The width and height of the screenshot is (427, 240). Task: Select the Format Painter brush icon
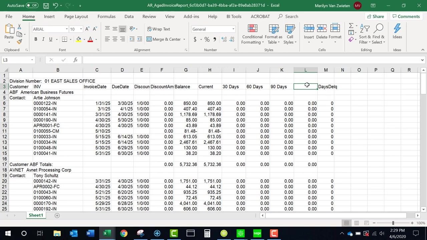19,42
